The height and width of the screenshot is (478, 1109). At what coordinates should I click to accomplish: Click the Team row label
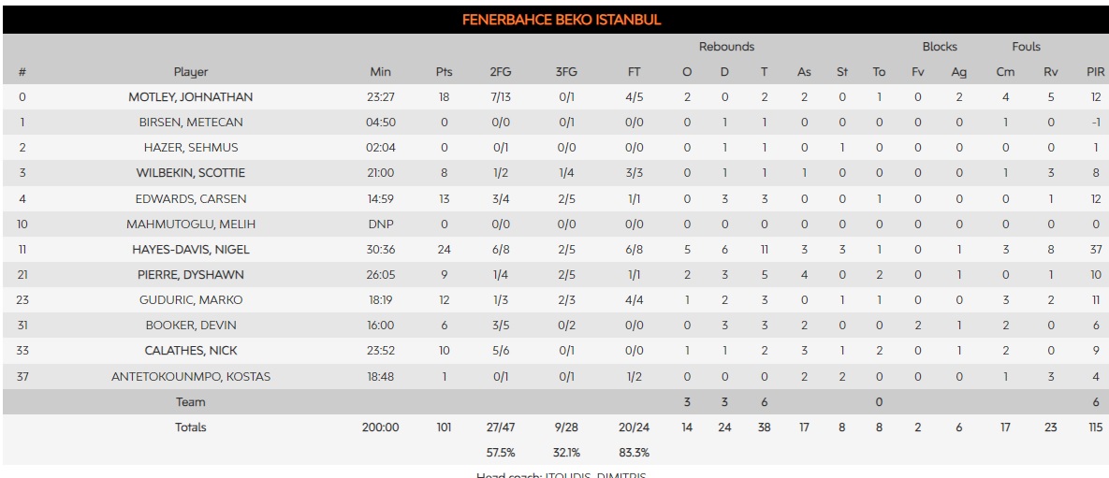(191, 402)
